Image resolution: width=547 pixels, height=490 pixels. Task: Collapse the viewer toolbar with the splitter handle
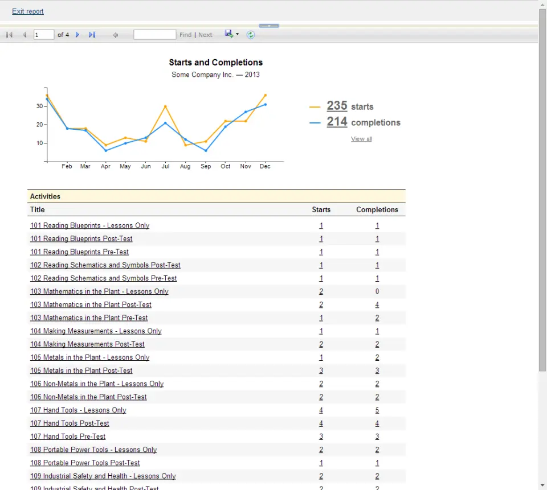tap(268, 26)
